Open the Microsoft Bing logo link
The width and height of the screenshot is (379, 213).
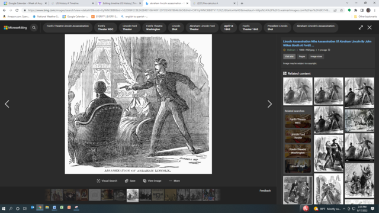(15, 28)
